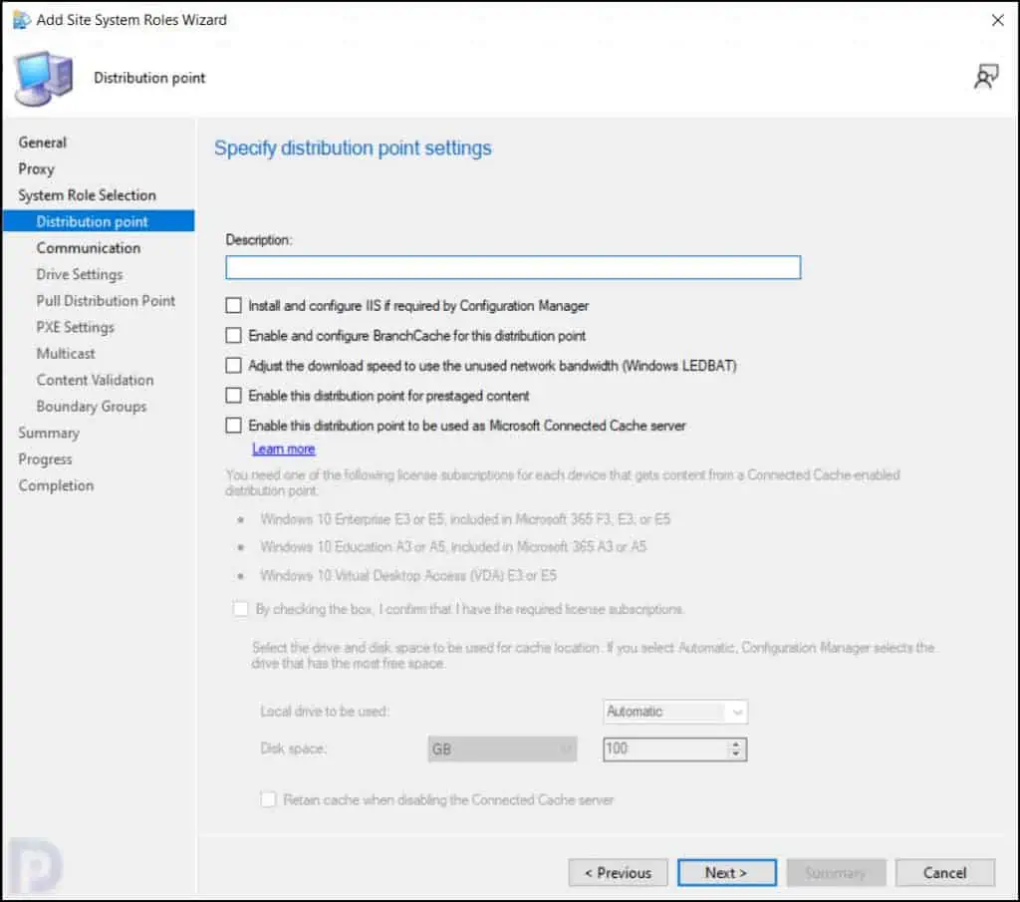Viewport: 1020px width, 902px height.
Task: Click the Previous button
Action: coord(618,873)
